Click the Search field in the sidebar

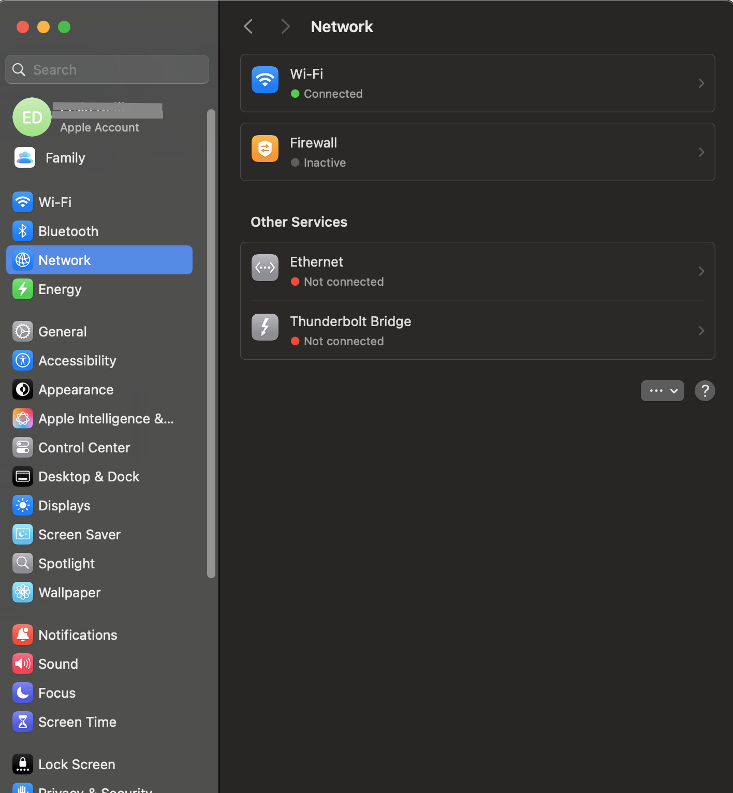click(107, 69)
